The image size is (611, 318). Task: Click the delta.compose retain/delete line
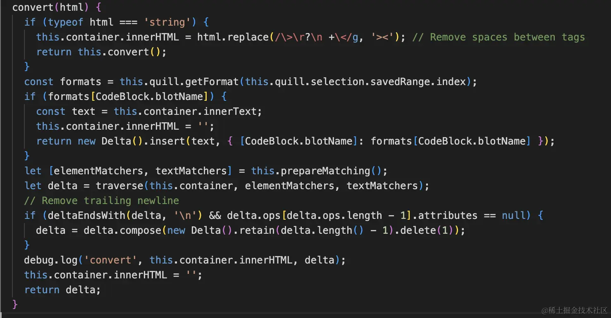251,230
